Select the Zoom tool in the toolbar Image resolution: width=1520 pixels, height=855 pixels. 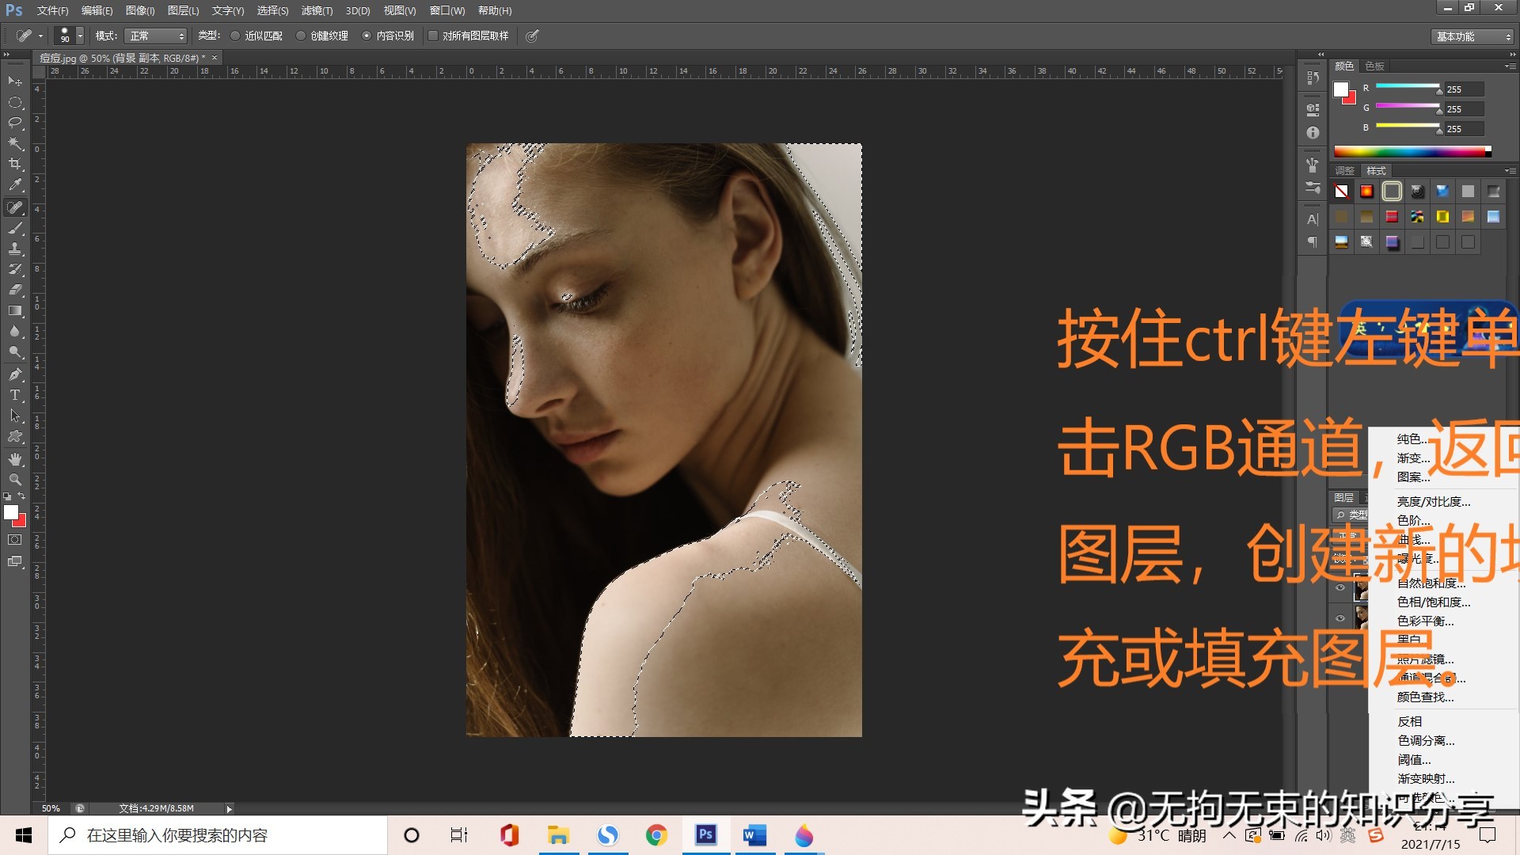pos(14,479)
